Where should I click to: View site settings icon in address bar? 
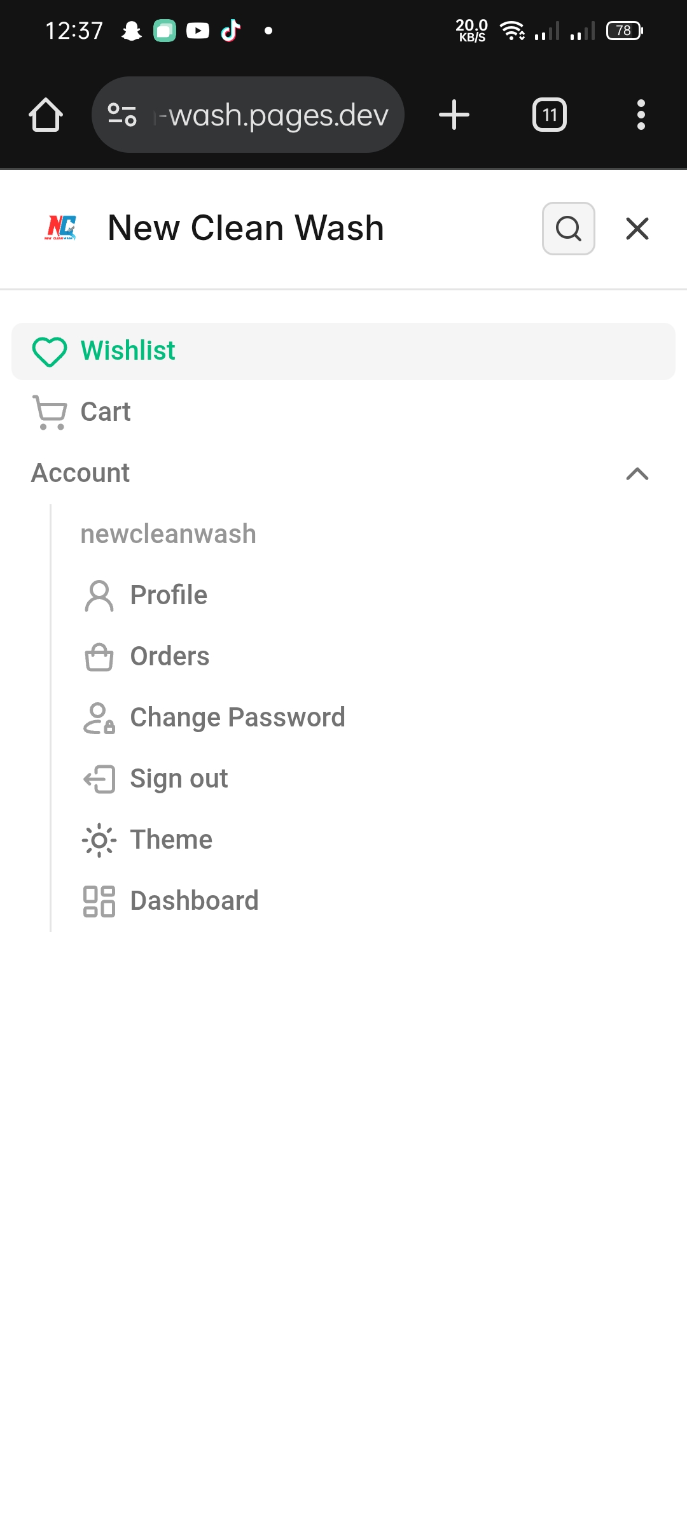pyautogui.click(x=122, y=115)
